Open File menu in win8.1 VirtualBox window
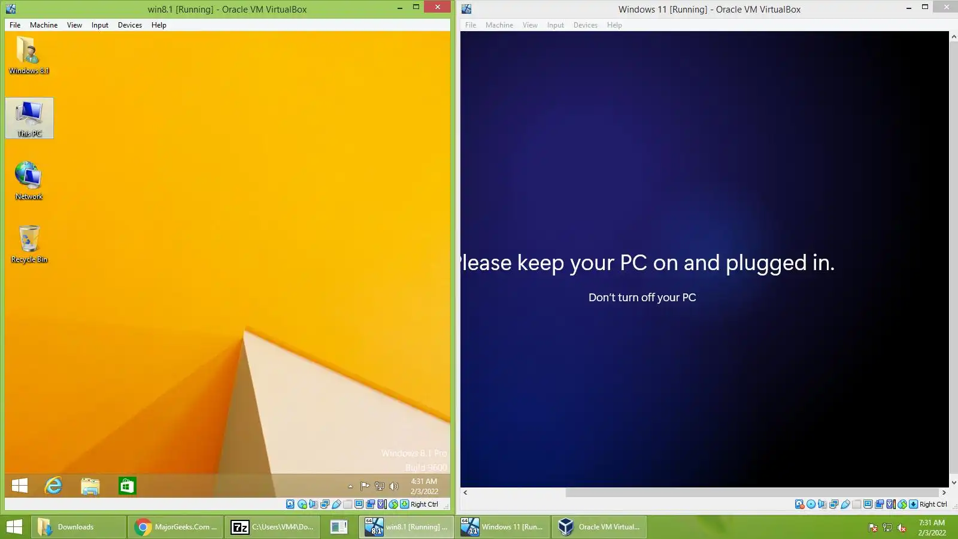 tap(15, 25)
